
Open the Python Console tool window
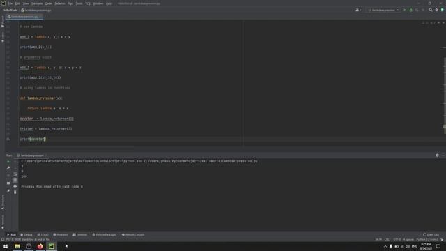[x=133, y=235]
